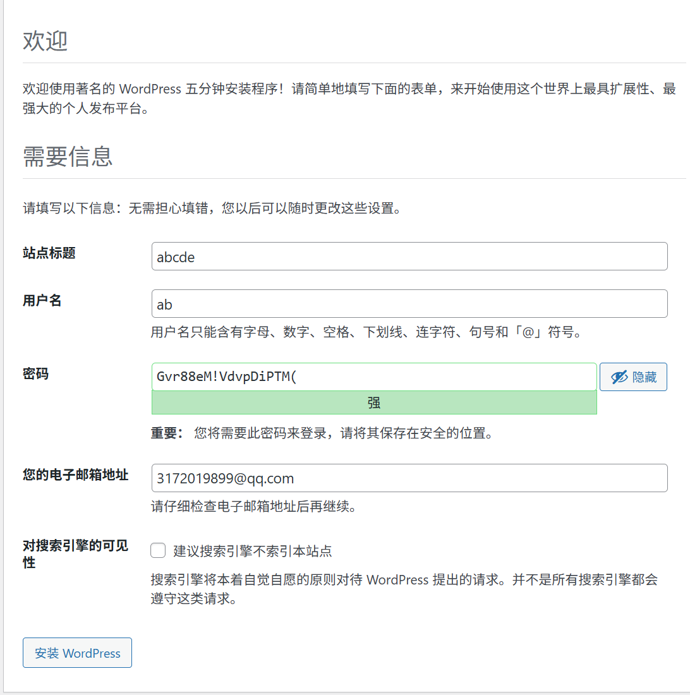Click the '建议搜索引擎不索引本站点' checkbox label

tap(253, 551)
